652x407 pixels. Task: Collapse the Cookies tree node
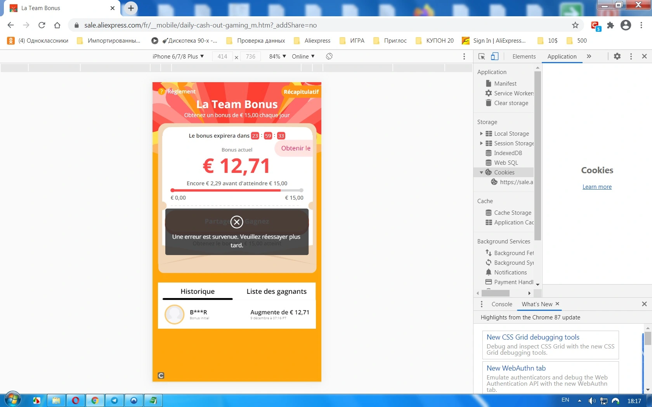click(x=481, y=172)
